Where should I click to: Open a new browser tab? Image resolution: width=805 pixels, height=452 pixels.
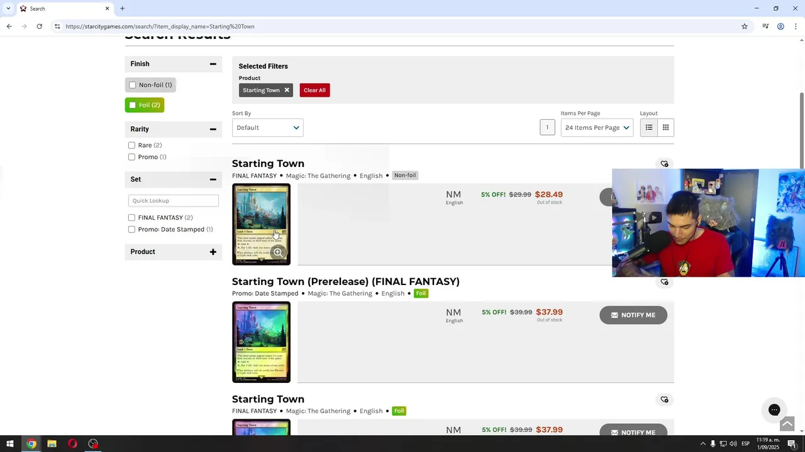tap(122, 9)
